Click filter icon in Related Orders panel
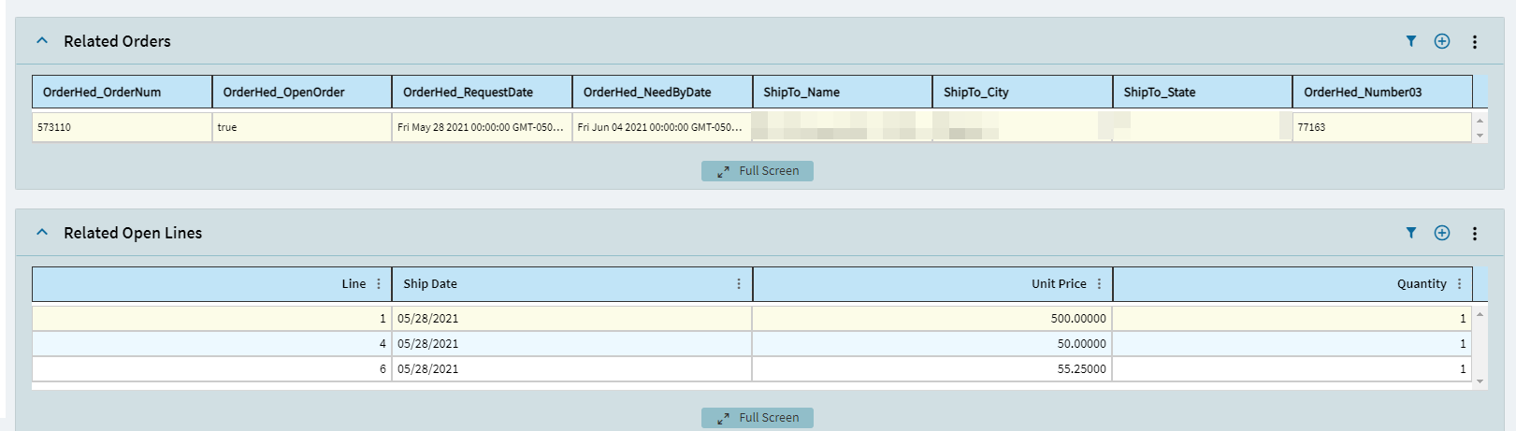The height and width of the screenshot is (431, 1516). [x=1411, y=41]
